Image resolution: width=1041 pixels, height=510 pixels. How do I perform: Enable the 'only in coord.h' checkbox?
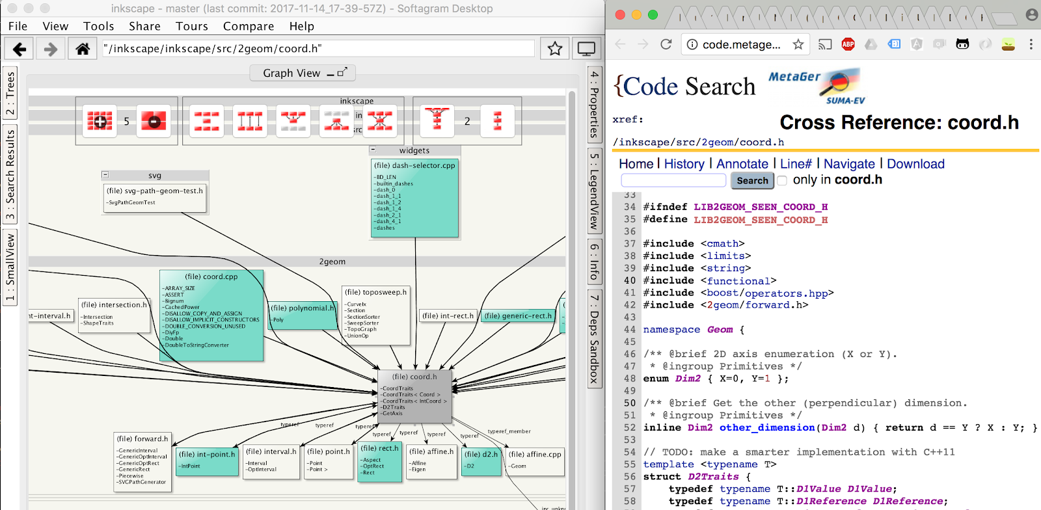783,181
